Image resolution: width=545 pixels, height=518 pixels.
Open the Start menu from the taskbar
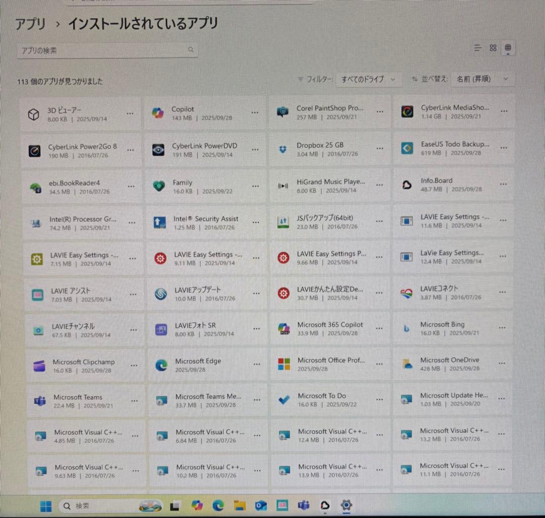45,505
